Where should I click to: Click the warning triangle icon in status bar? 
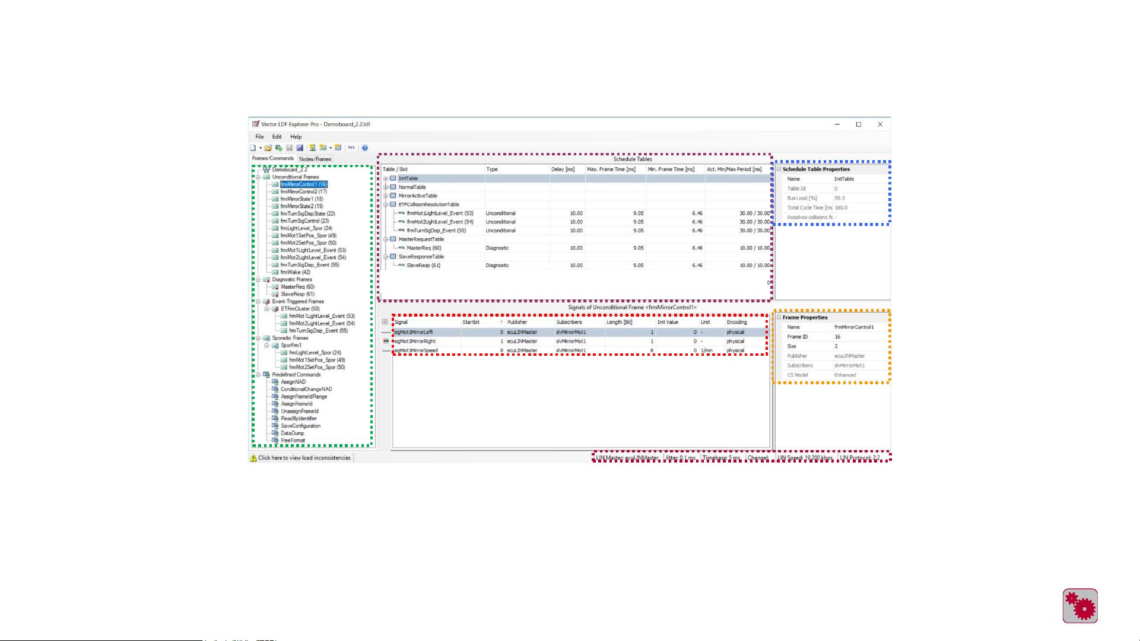253,458
